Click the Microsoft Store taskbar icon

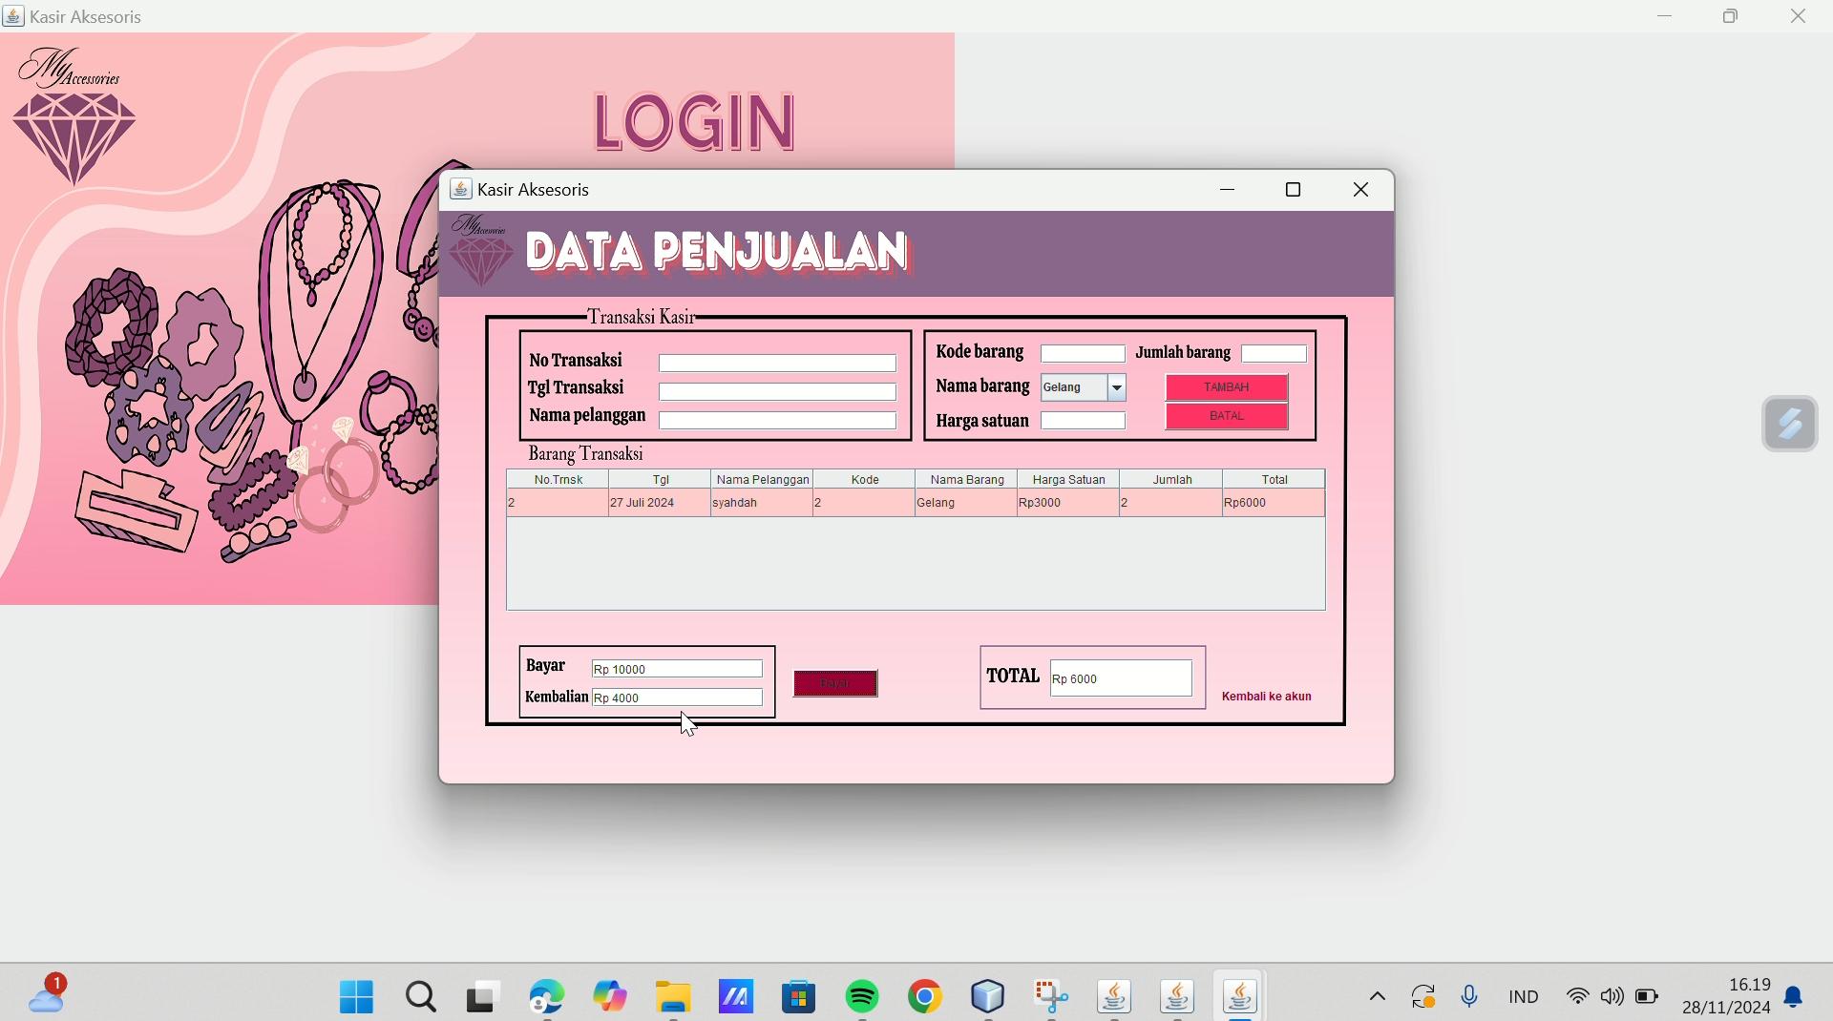[799, 997]
